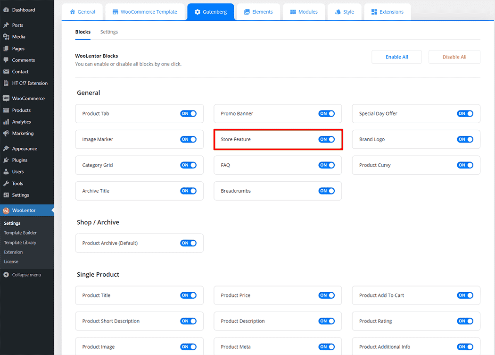
Task: Click the Tools wrench icon
Action: [6, 183]
